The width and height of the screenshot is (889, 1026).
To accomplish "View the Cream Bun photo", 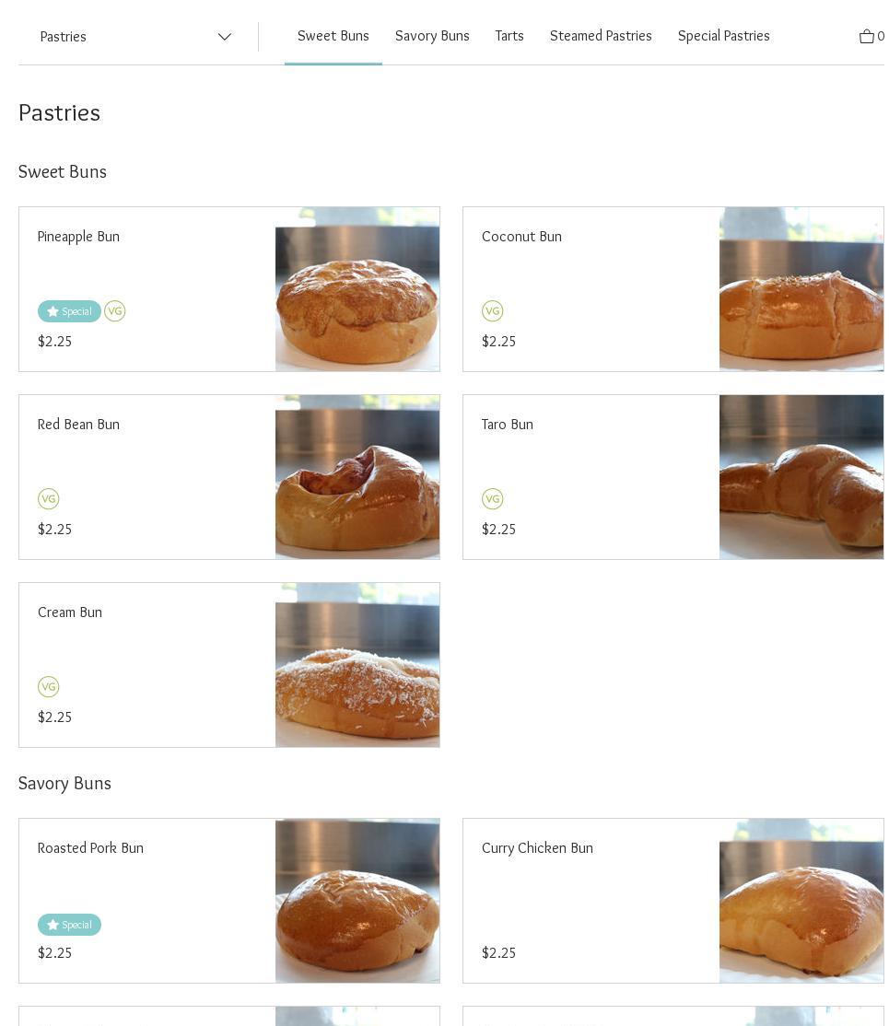I will (357, 665).
